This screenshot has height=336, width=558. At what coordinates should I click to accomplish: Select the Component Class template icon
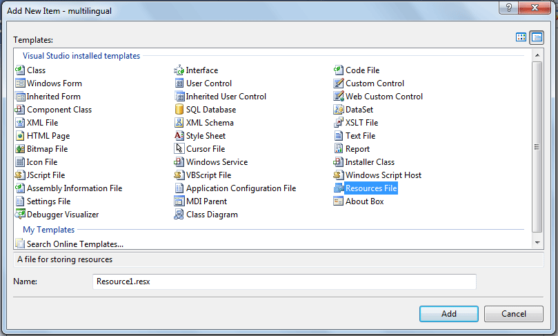[20, 110]
